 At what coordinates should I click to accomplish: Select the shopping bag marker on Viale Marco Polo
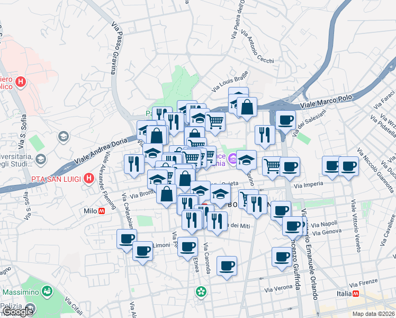[247, 108]
